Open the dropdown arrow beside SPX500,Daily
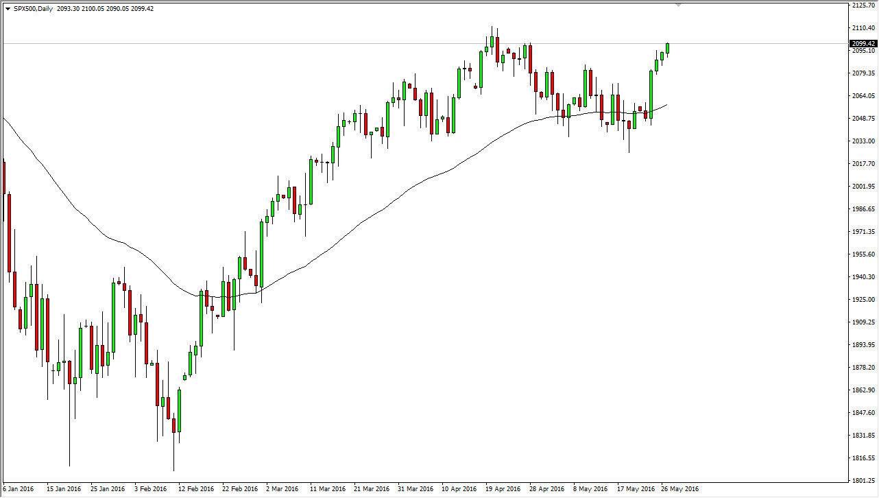 7,8
